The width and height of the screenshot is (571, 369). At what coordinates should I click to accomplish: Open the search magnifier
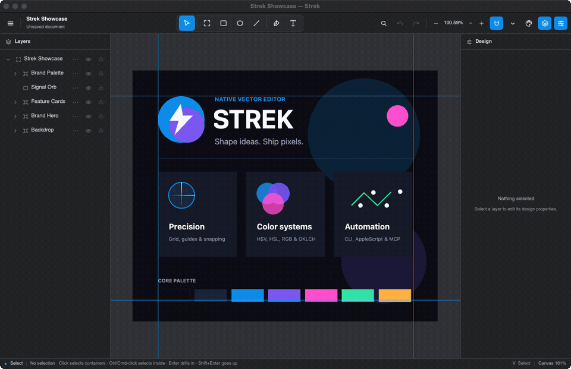(384, 23)
